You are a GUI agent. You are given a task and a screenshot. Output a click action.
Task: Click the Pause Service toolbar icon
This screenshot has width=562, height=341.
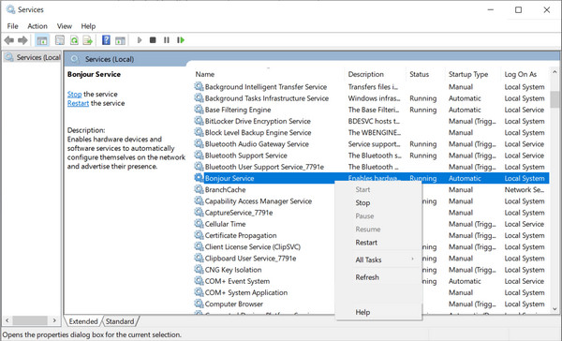[x=167, y=40]
